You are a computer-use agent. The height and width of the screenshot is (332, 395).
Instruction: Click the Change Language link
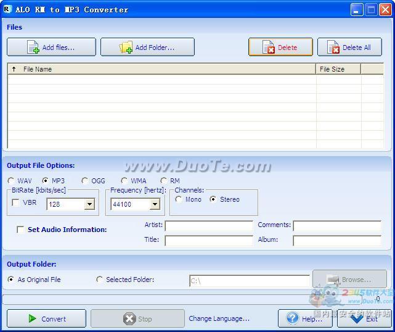pos(219,318)
